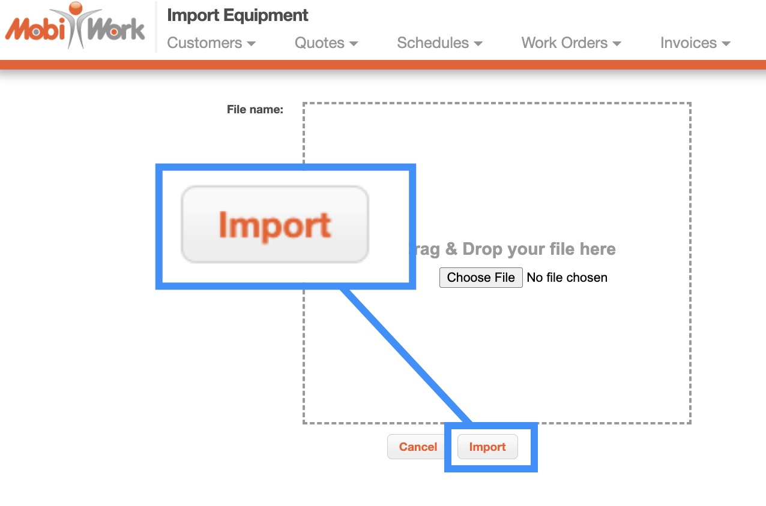
Task: Click the Work Orders dropdown caret
Action: [x=617, y=44]
